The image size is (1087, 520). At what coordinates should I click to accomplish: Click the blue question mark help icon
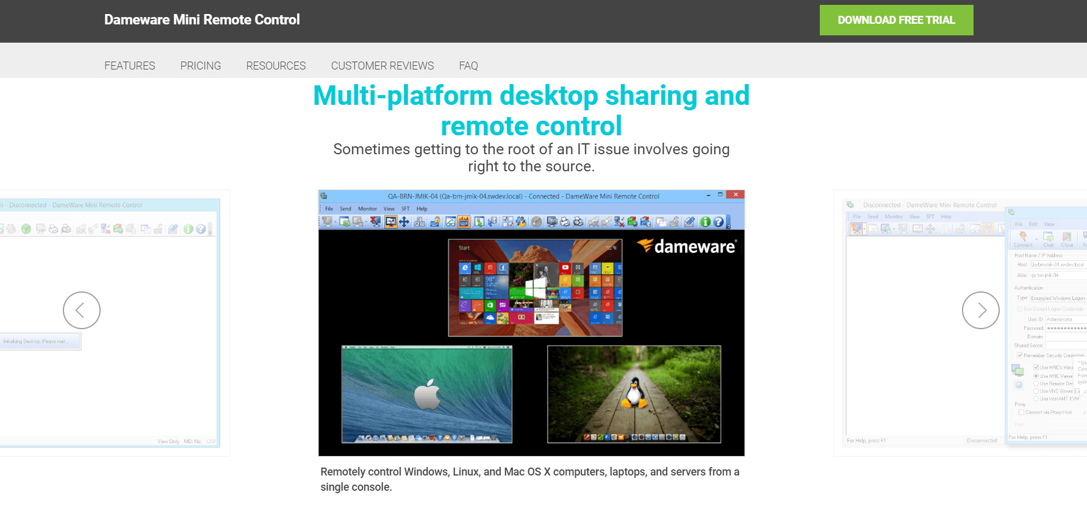click(719, 222)
